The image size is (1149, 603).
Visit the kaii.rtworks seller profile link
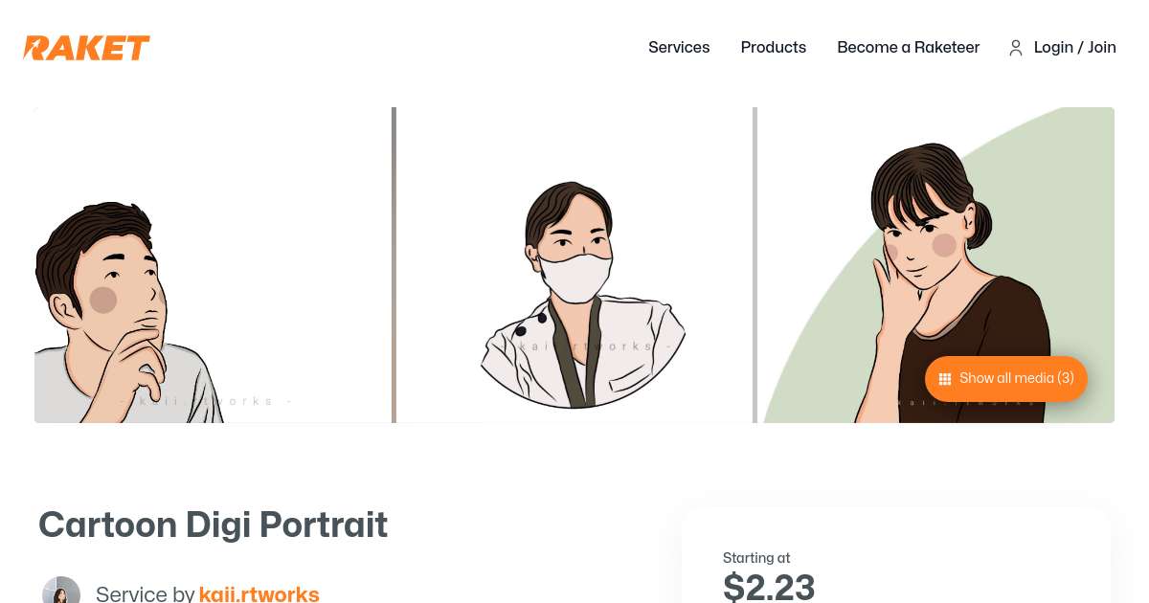tap(259, 593)
